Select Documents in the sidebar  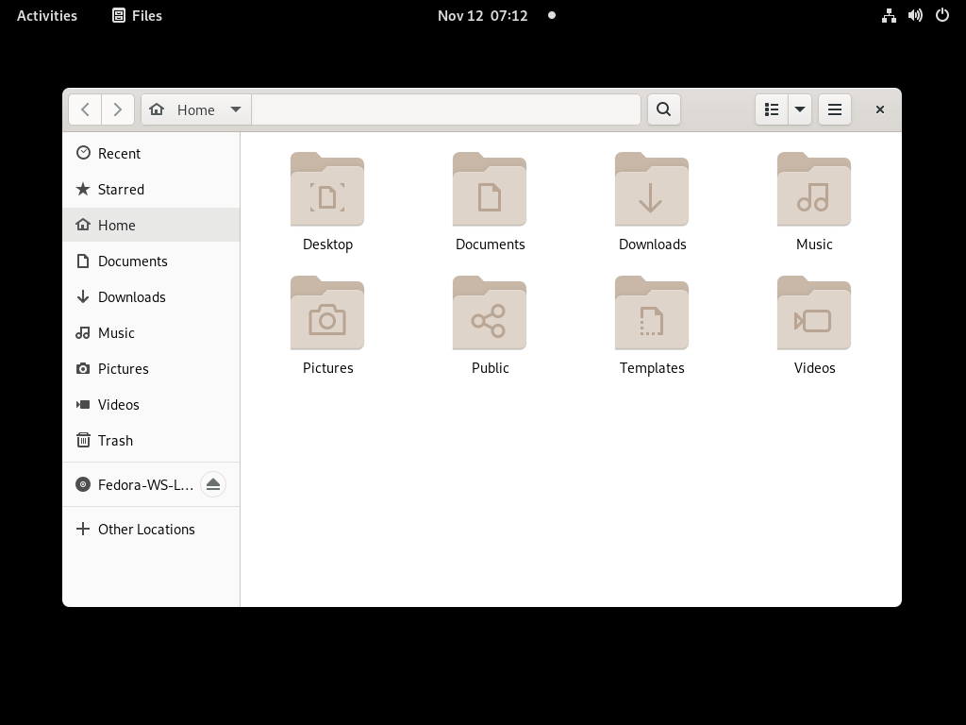pos(151,261)
